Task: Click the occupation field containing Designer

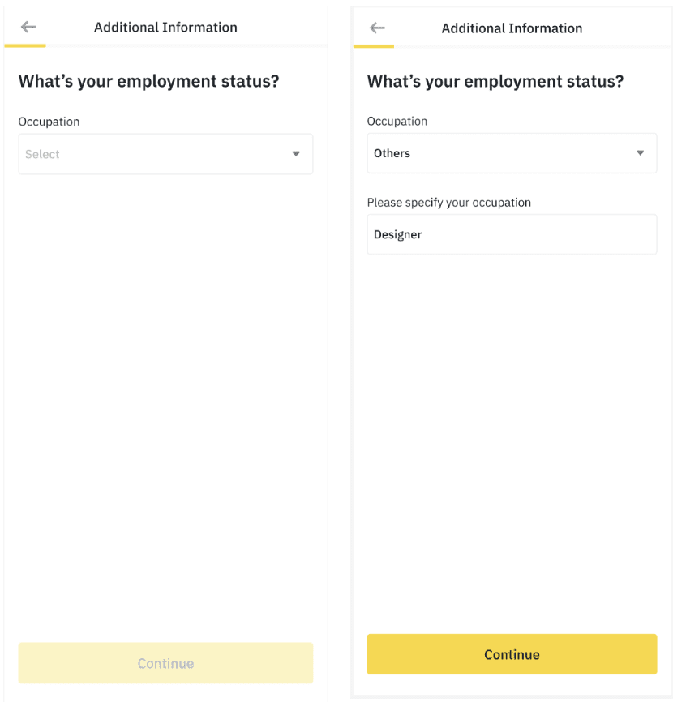Action: (512, 234)
